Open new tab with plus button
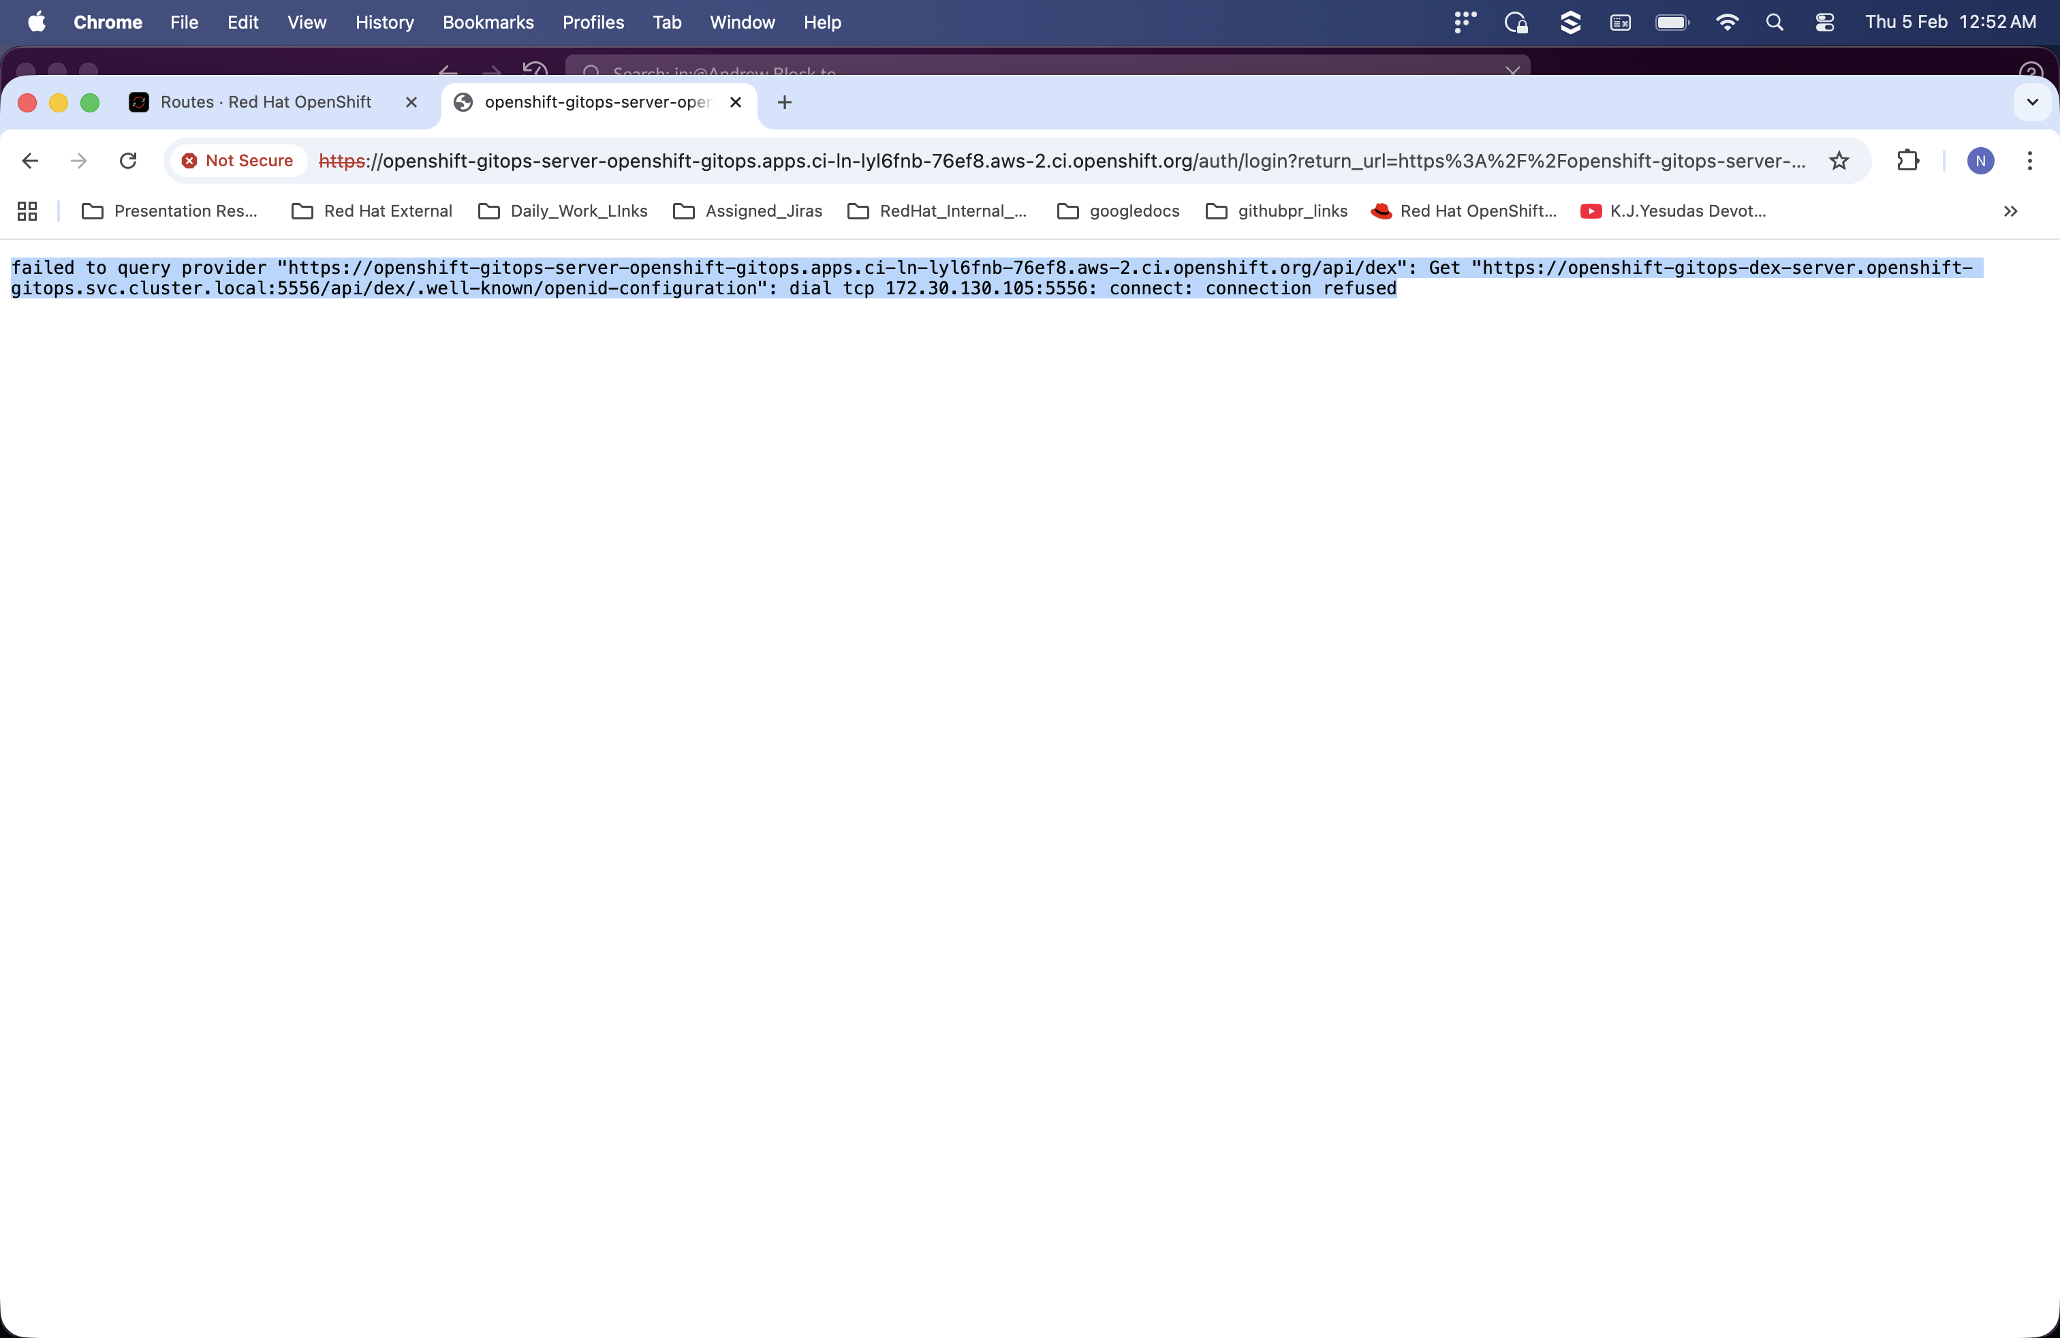Image resolution: width=2060 pixels, height=1338 pixels. (x=784, y=102)
